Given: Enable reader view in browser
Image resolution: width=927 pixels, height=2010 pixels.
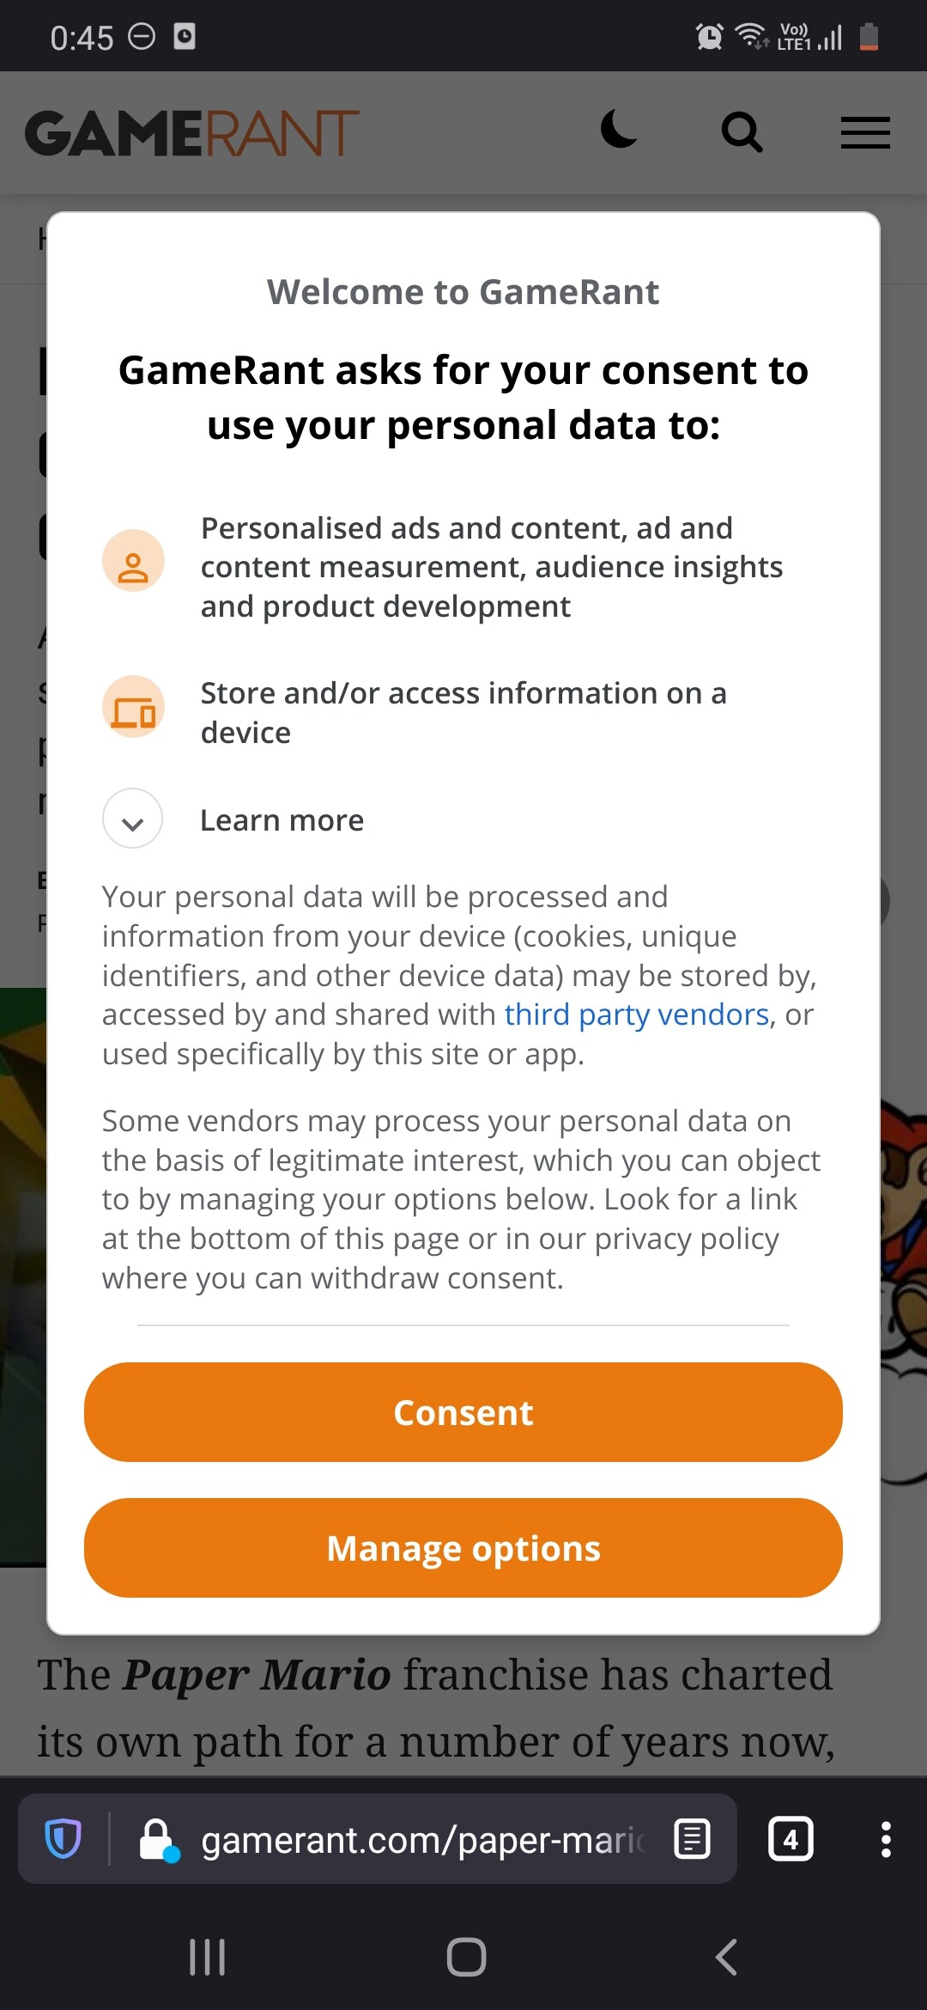Looking at the screenshot, I should coord(692,1839).
